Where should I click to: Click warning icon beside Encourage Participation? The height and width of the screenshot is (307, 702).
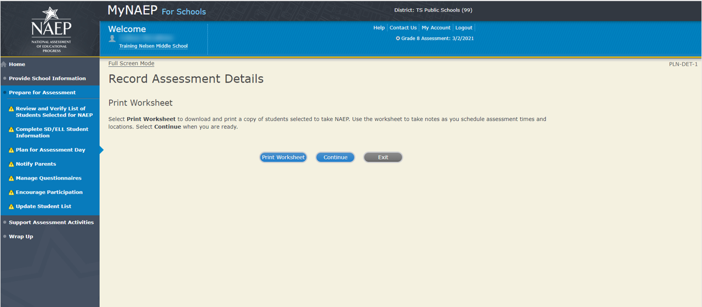click(11, 193)
